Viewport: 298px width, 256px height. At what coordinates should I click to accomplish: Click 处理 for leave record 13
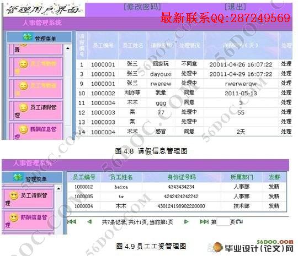[286, 122]
